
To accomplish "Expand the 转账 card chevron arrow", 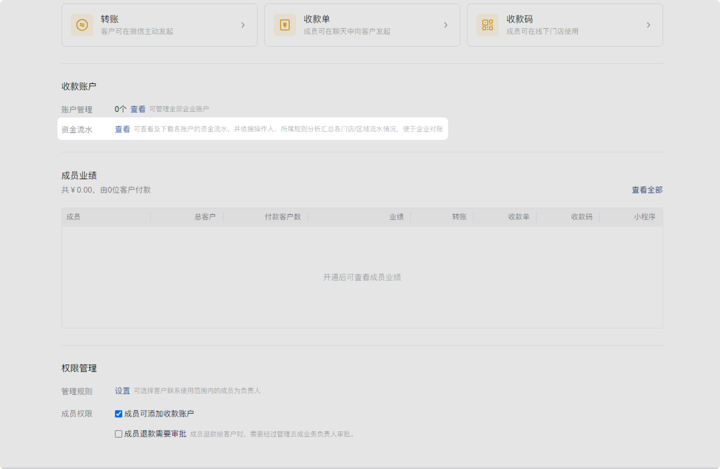I will (243, 25).
